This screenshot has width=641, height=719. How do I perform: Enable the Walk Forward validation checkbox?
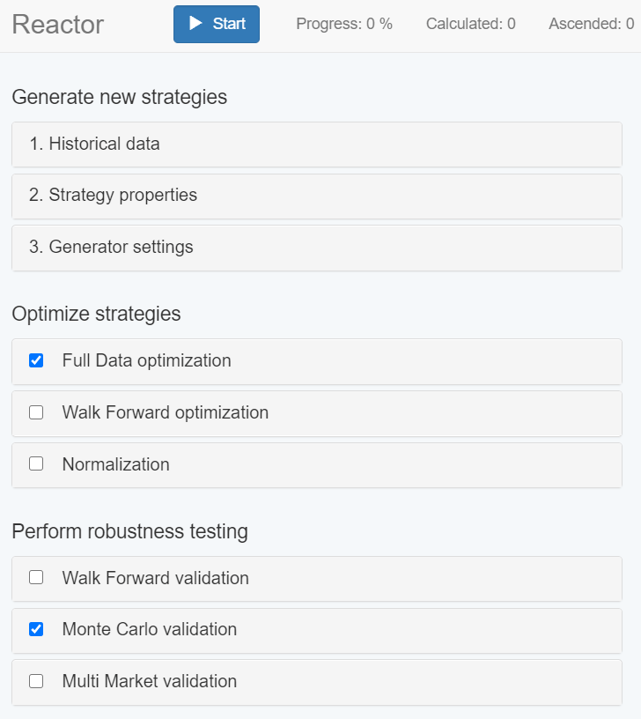pos(36,578)
